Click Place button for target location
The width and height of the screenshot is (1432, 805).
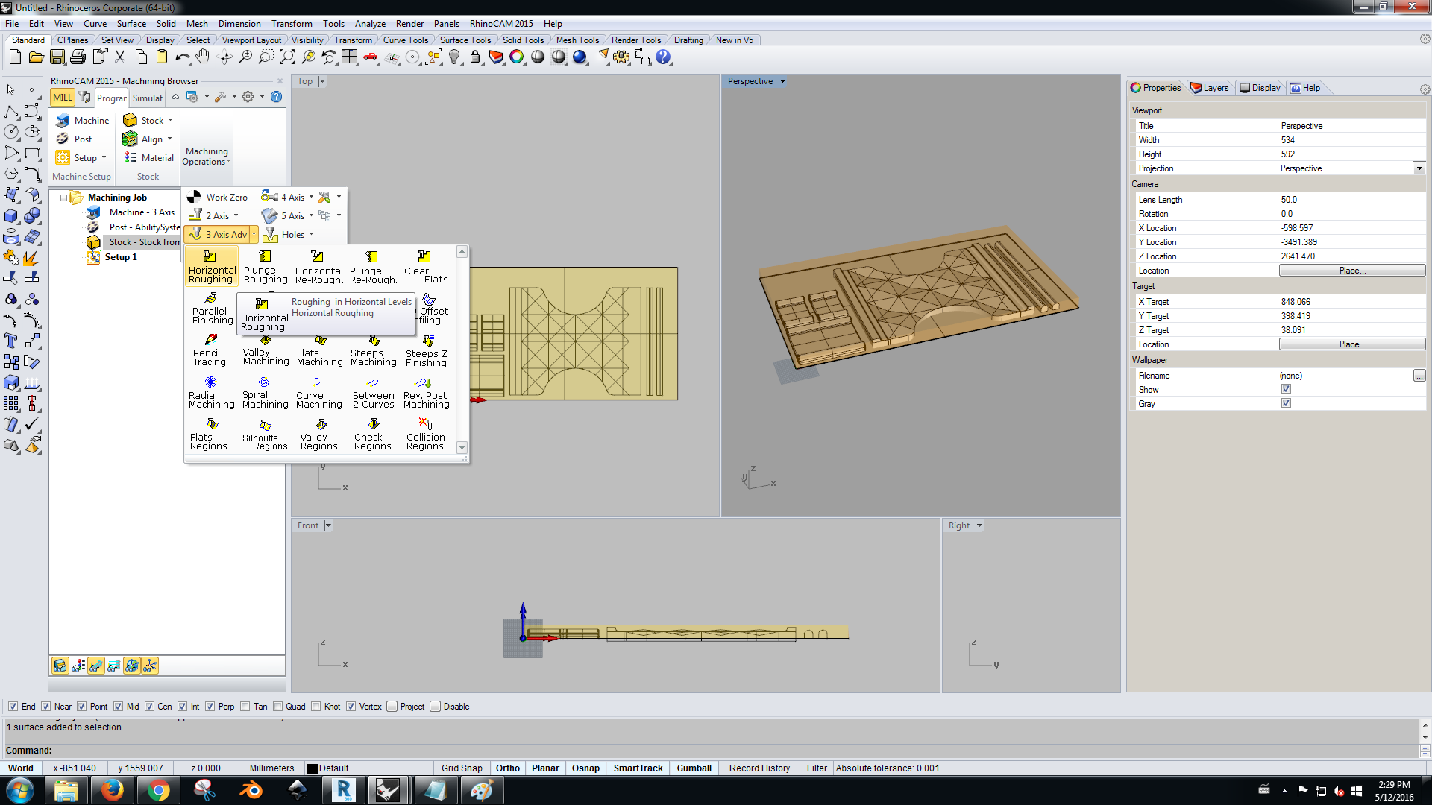pos(1352,344)
